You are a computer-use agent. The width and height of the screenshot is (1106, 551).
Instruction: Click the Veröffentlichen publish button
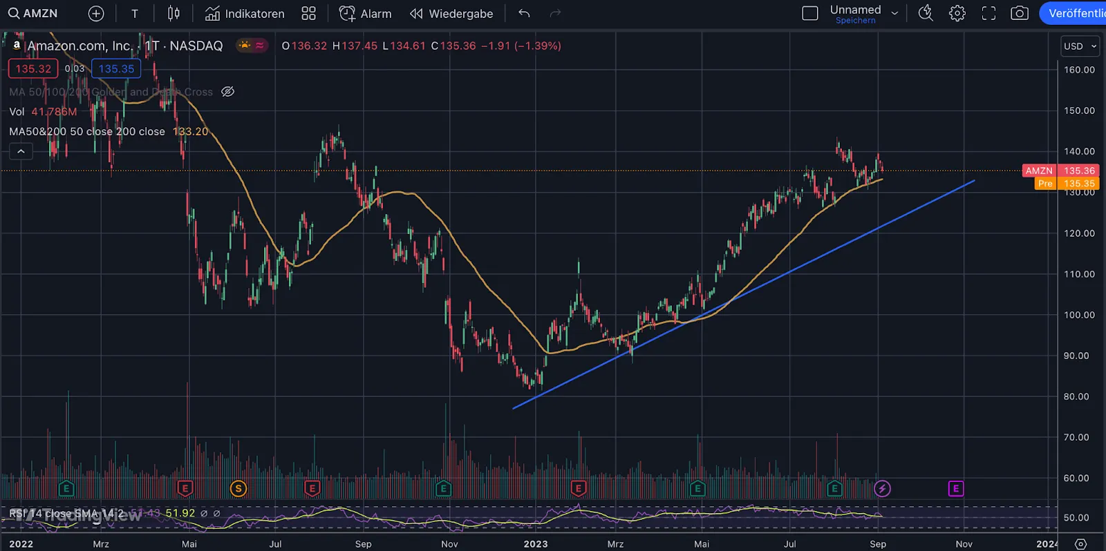[x=1074, y=14]
